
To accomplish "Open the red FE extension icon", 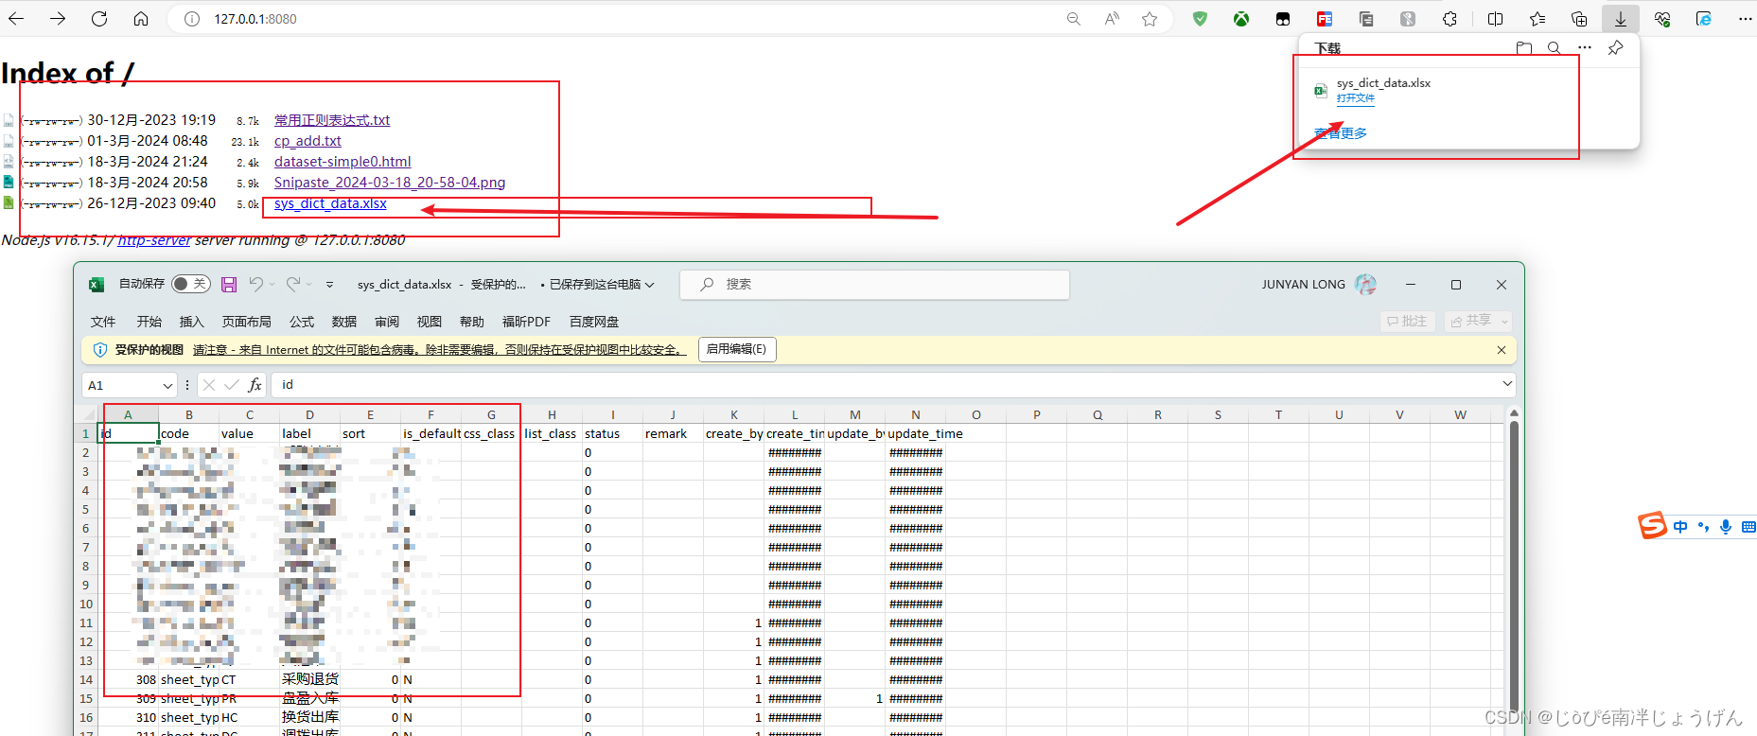I will [1325, 19].
